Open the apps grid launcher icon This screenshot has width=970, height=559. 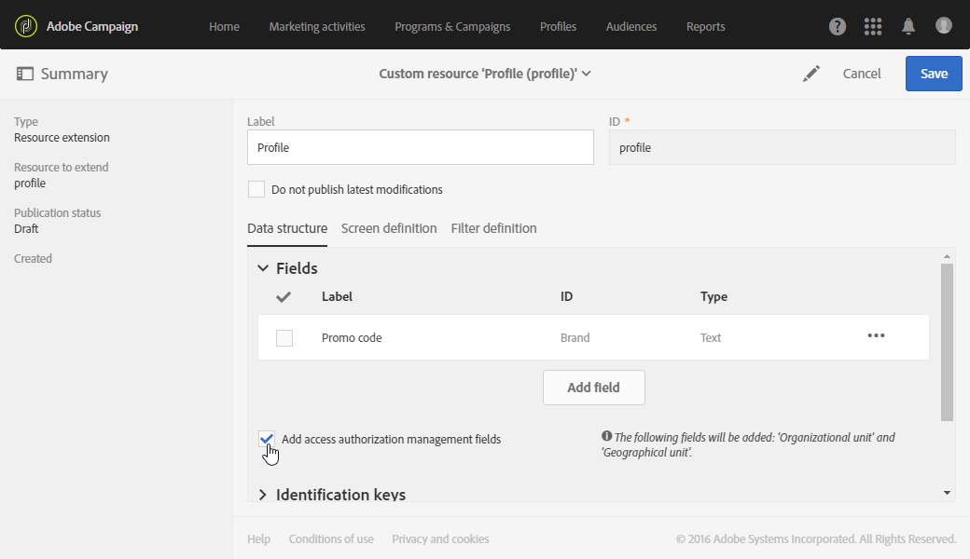[x=873, y=26]
